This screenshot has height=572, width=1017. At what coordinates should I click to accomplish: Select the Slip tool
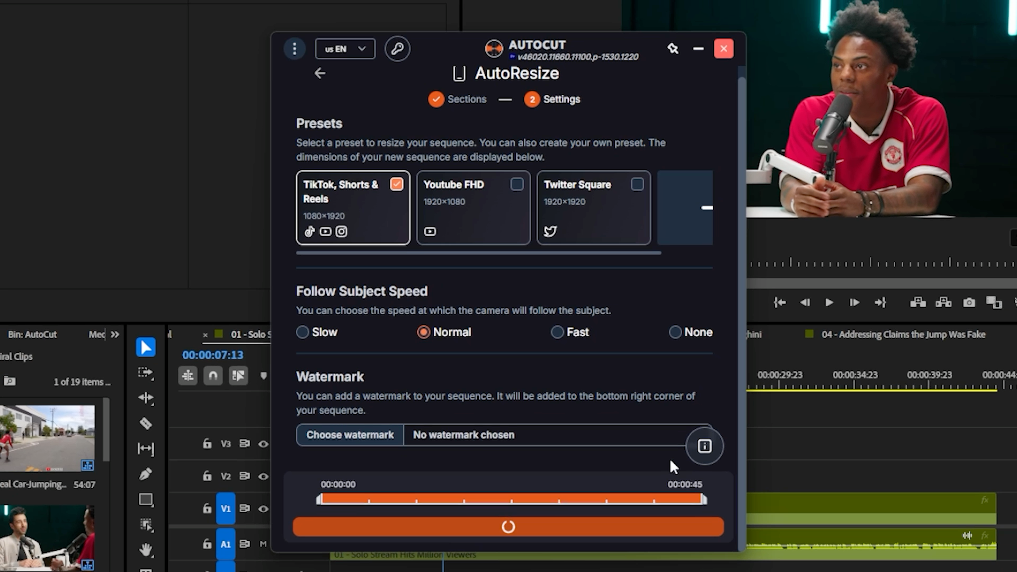(x=146, y=449)
